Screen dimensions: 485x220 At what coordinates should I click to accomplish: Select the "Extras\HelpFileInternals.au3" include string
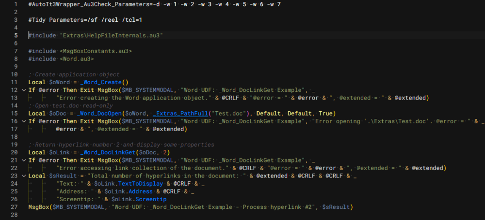tap(112, 35)
